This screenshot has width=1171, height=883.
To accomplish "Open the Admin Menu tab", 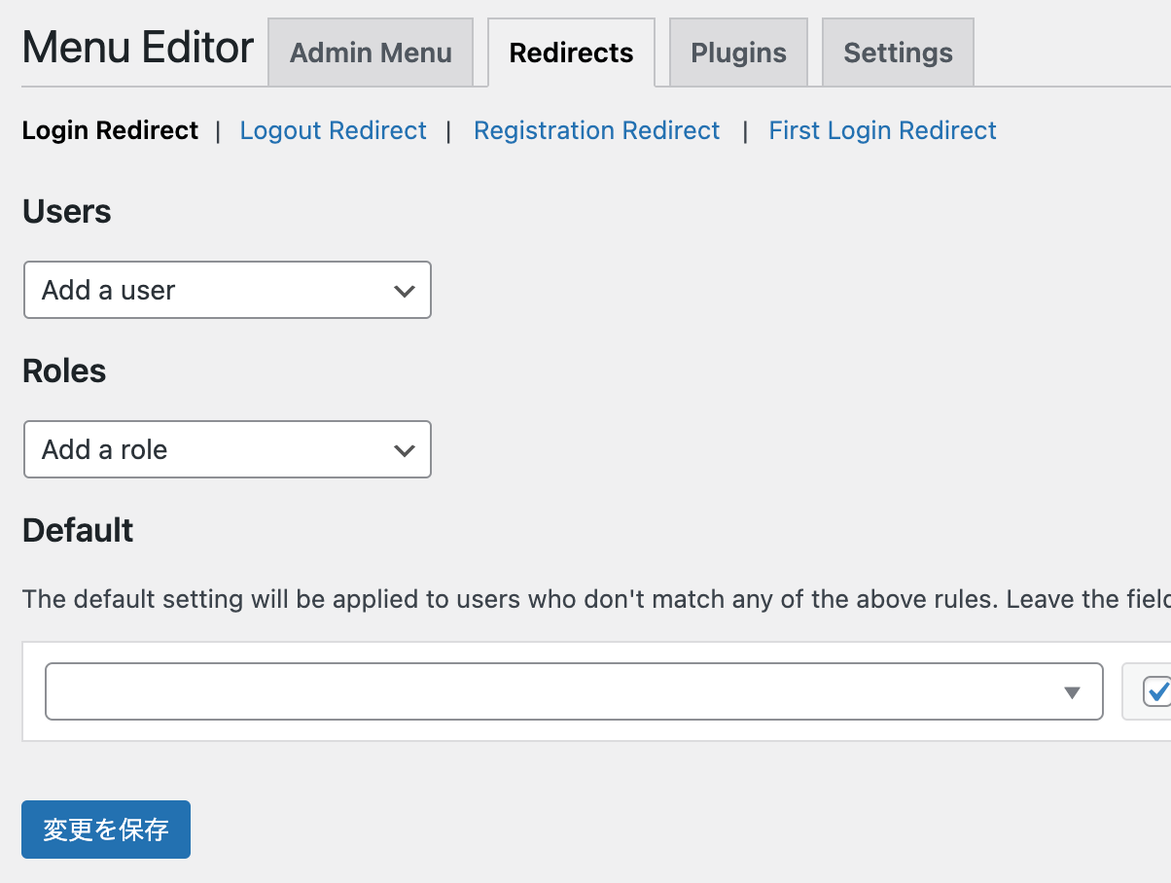I will click(x=371, y=53).
